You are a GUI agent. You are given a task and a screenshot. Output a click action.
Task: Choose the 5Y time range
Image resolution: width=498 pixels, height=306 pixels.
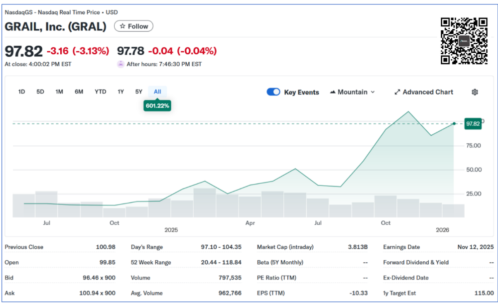139,92
